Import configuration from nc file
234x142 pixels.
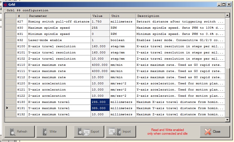pos(121,131)
